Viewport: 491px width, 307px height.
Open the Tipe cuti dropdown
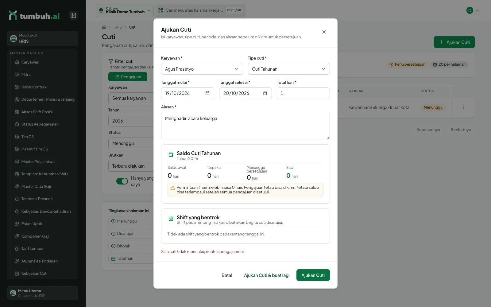coord(289,69)
